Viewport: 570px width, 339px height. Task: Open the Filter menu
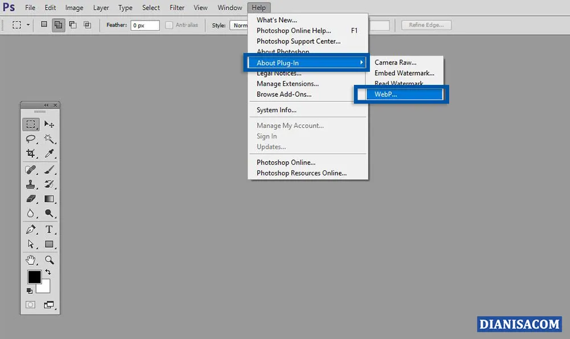[177, 7]
